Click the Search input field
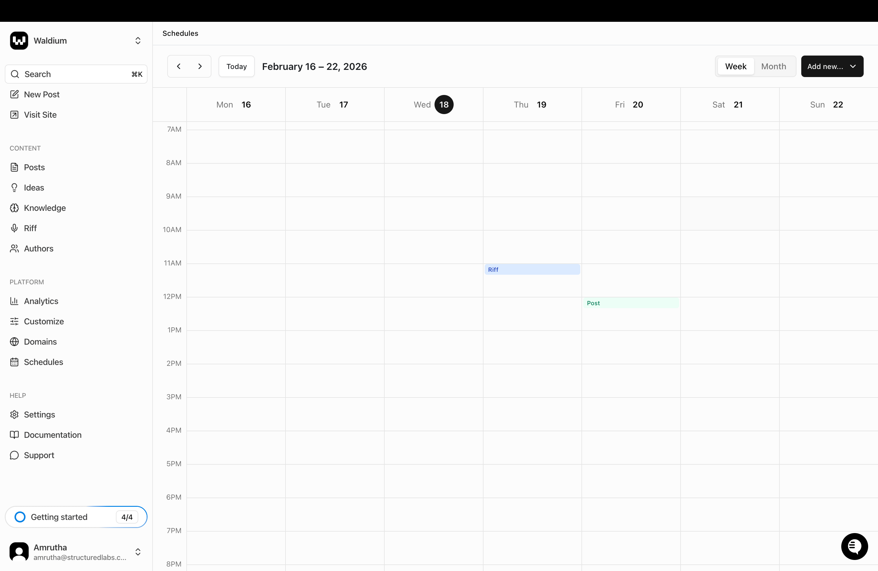This screenshot has height=571, width=878. point(76,74)
